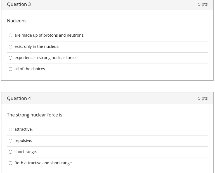Select 'are made up of protons and neutrons' radio
The height and width of the screenshot is (173, 215).
pos(10,36)
